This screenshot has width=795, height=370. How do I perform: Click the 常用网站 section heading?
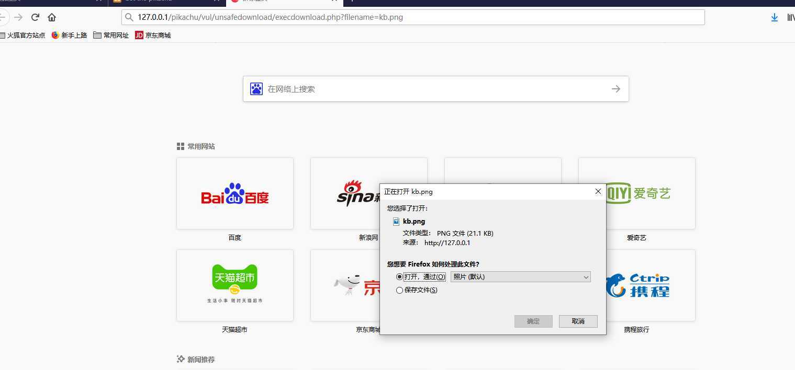coord(201,146)
